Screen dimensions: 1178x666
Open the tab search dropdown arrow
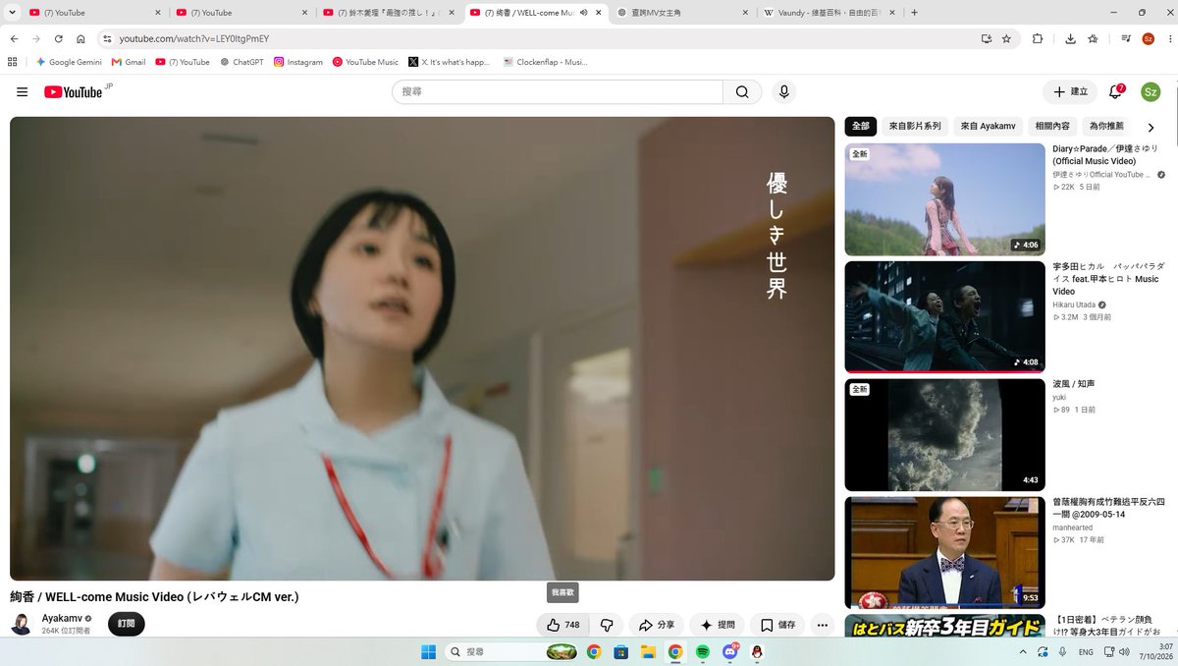point(13,13)
